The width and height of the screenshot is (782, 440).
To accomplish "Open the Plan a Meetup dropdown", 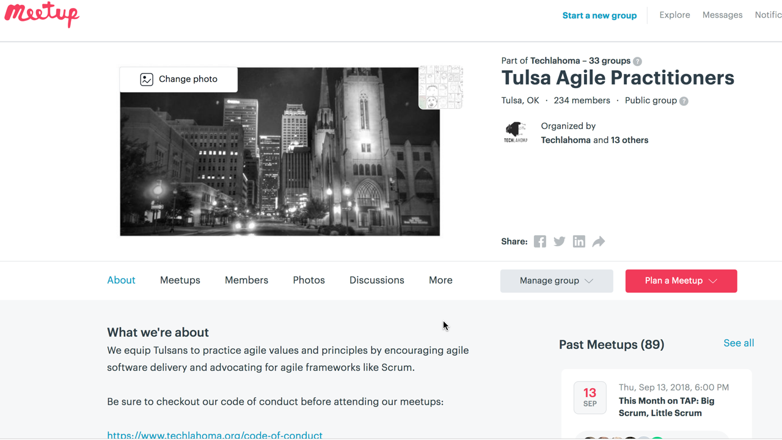I will point(681,281).
